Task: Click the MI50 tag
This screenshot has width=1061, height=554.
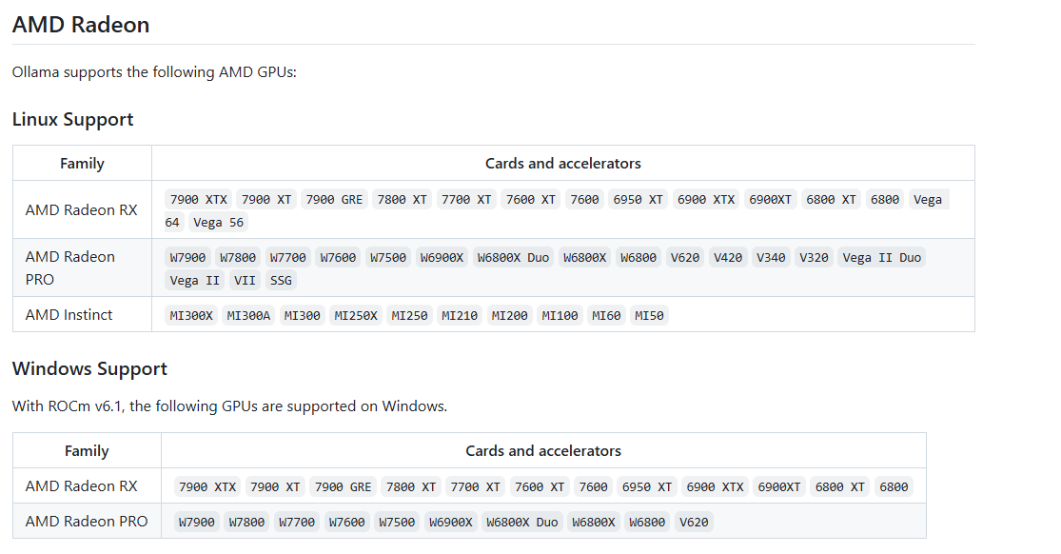Action: coord(649,316)
